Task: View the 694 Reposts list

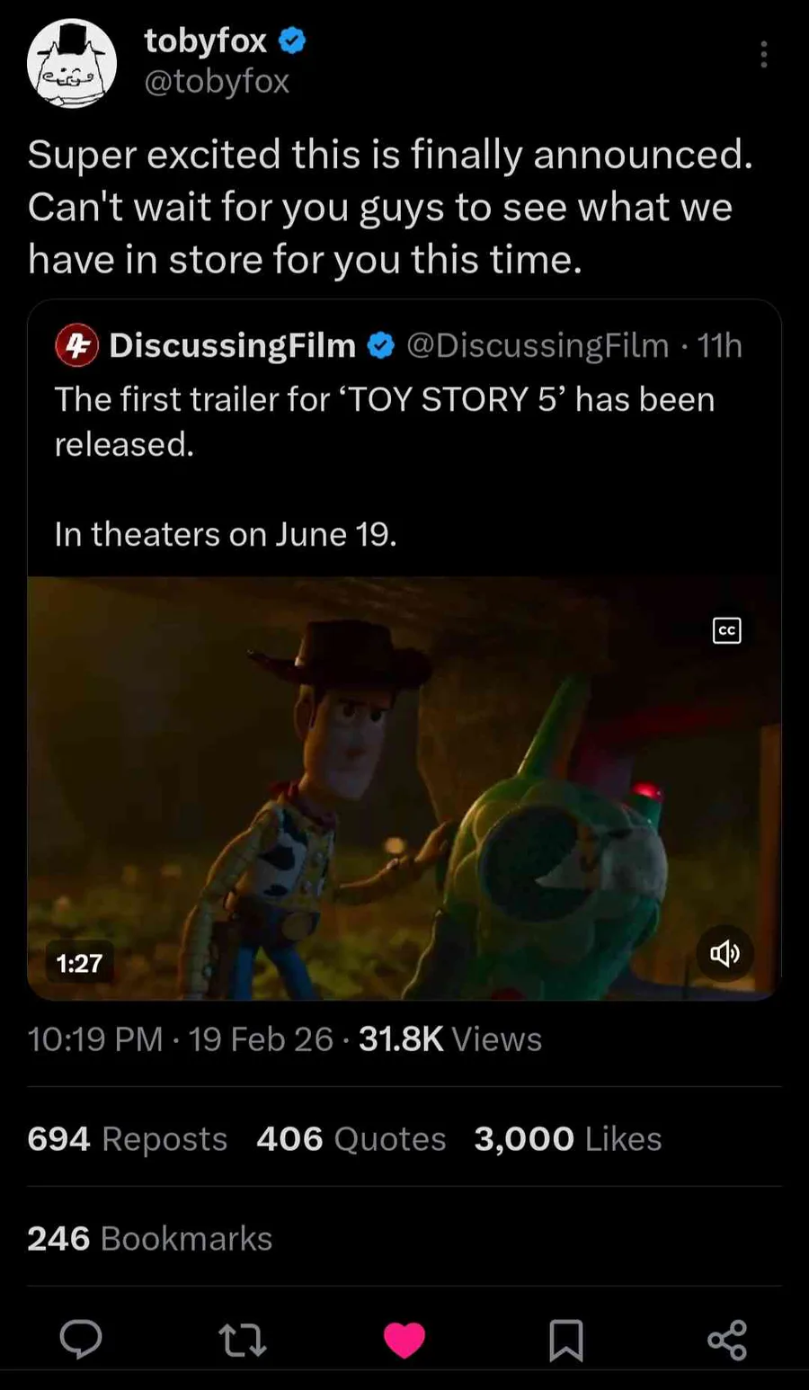Action: pyautogui.click(x=127, y=1138)
